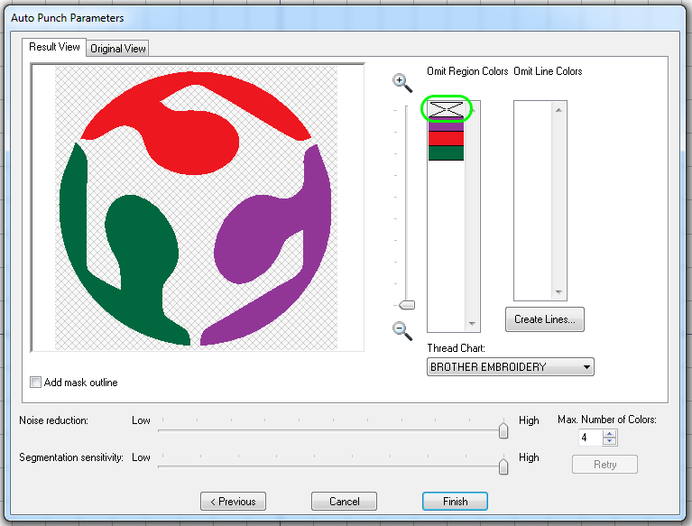Select the omitted (crossed-out) region color
The image size is (692, 526).
click(x=447, y=109)
